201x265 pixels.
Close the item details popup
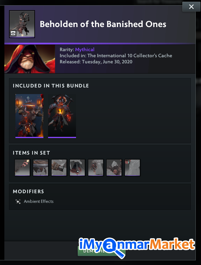click(191, 7)
